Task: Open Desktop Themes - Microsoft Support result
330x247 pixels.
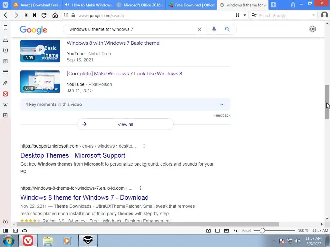Action: [x=73, y=155]
